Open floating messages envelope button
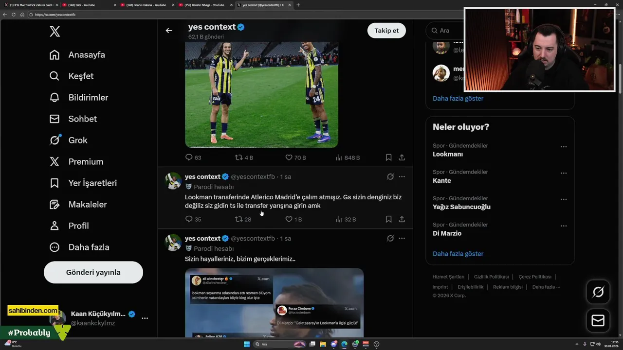 pyautogui.click(x=598, y=321)
